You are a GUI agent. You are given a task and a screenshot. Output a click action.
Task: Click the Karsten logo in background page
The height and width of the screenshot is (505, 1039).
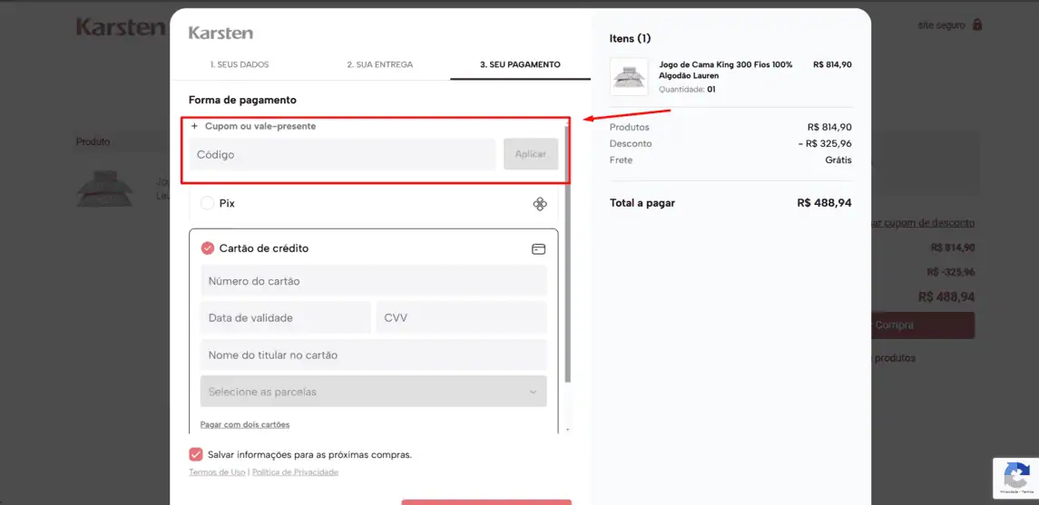[x=121, y=27]
